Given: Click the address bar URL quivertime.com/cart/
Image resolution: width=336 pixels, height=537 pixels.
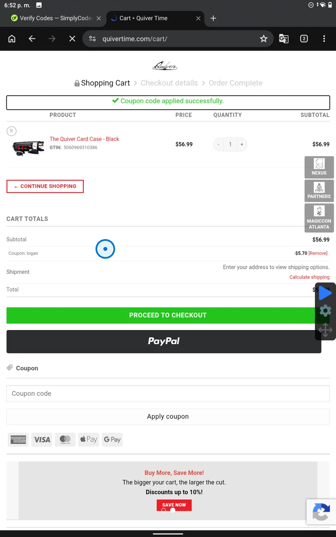Looking at the screenshot, I should click(x=135, y=39).
